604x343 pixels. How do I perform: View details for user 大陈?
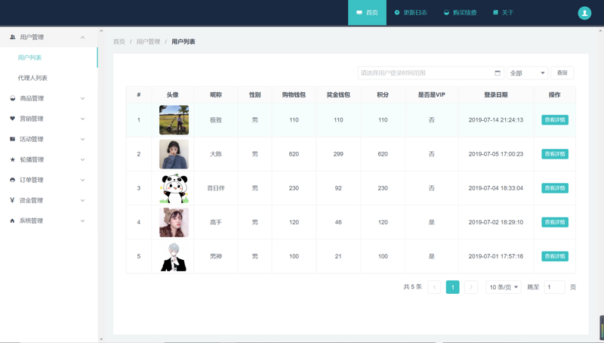555,154
